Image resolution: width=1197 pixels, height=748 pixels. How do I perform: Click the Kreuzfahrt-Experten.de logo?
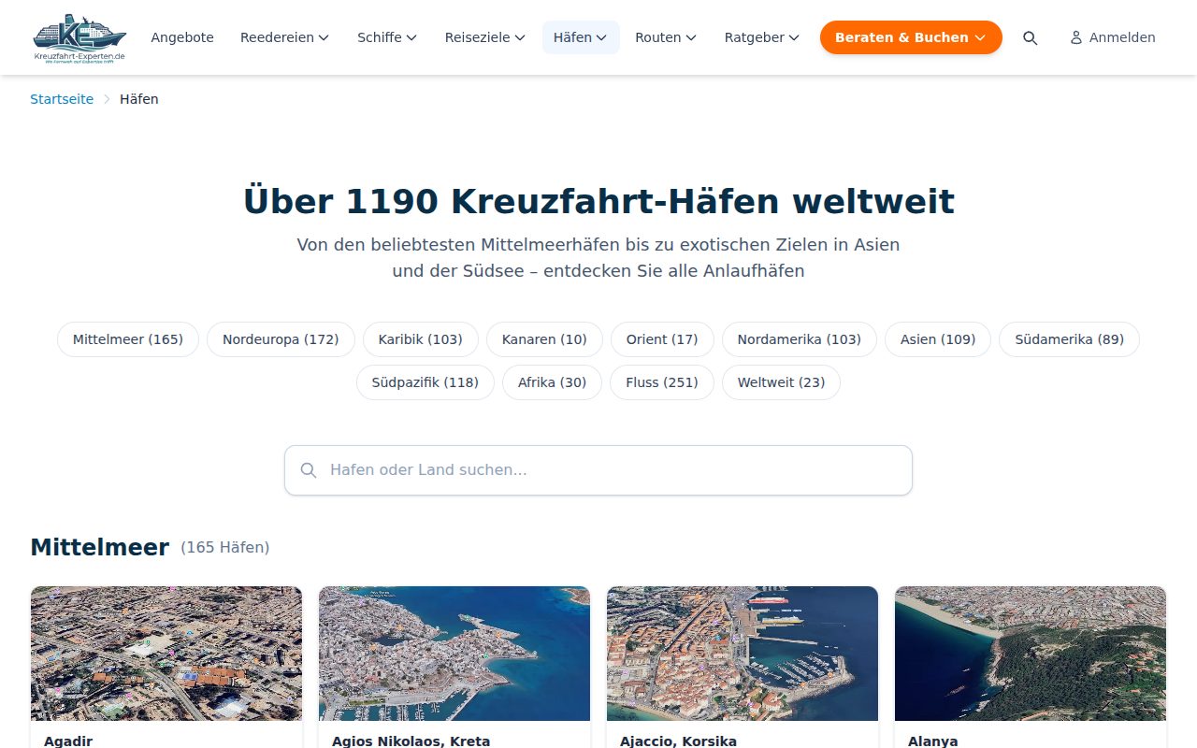coord(79,37)
